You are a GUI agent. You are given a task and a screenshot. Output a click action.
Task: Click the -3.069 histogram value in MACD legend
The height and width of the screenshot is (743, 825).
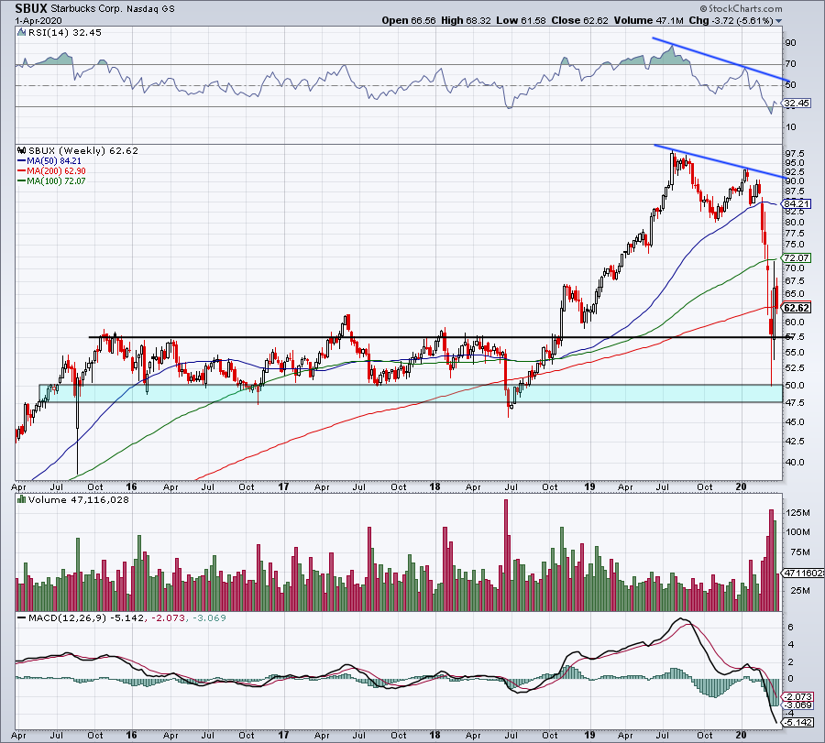pyautogui.click(x=209, y=617)
